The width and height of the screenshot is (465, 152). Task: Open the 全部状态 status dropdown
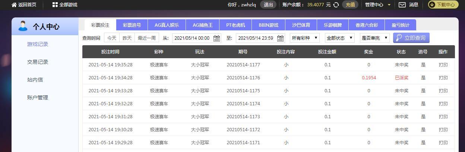point(339,38)
